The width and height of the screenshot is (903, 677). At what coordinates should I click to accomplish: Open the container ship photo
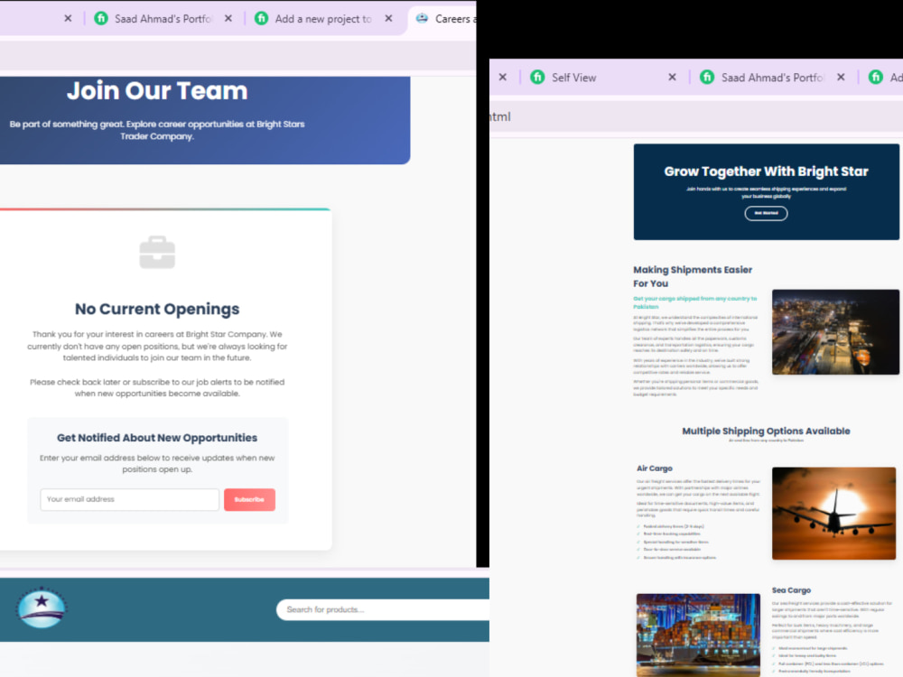click(698, 635)
